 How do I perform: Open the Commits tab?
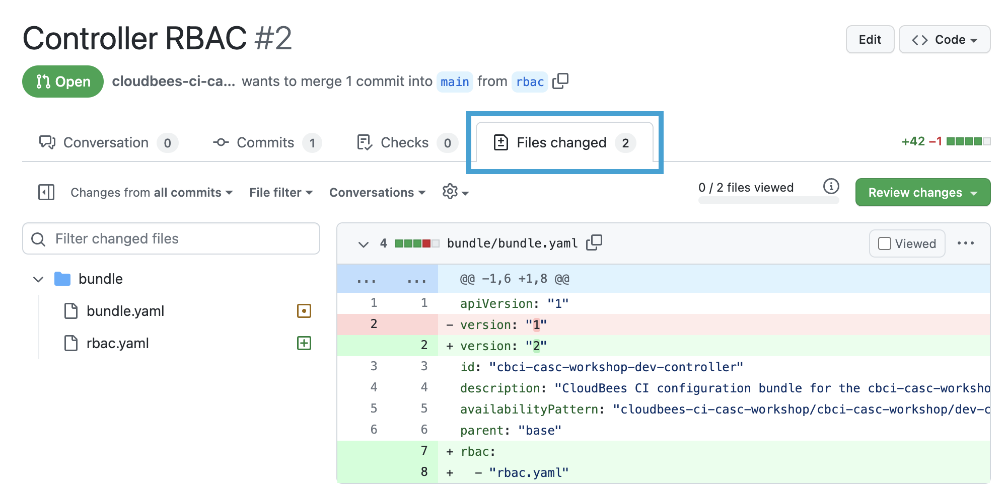point(265,142)
